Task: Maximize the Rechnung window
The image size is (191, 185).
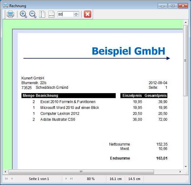Action: click(173, 6)
